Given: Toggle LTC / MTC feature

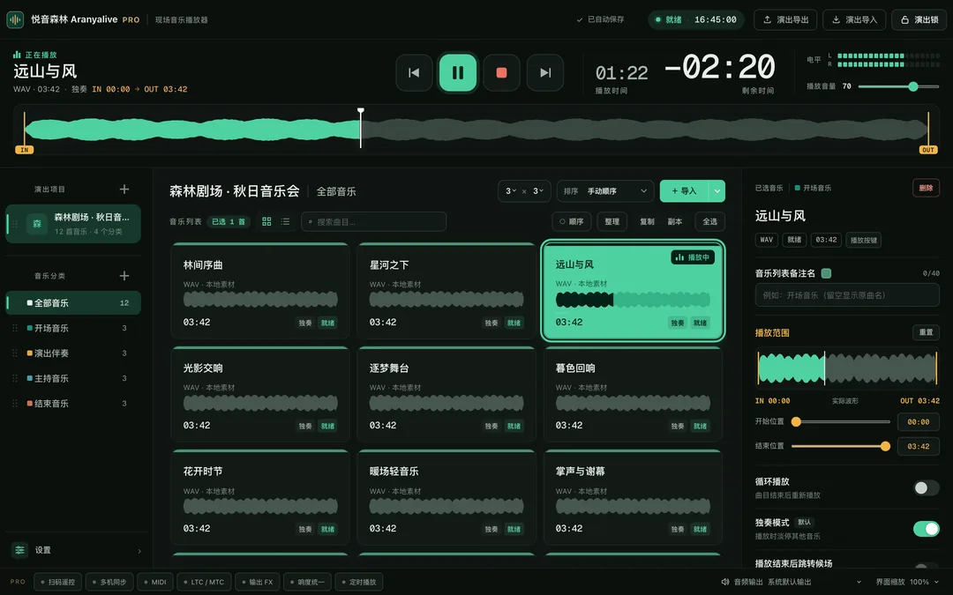Looking at the screenshot, I should tap(204, 582).
